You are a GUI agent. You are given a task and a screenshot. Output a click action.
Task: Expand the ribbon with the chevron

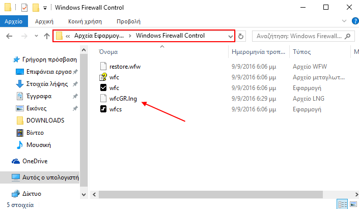pos(344,21)
